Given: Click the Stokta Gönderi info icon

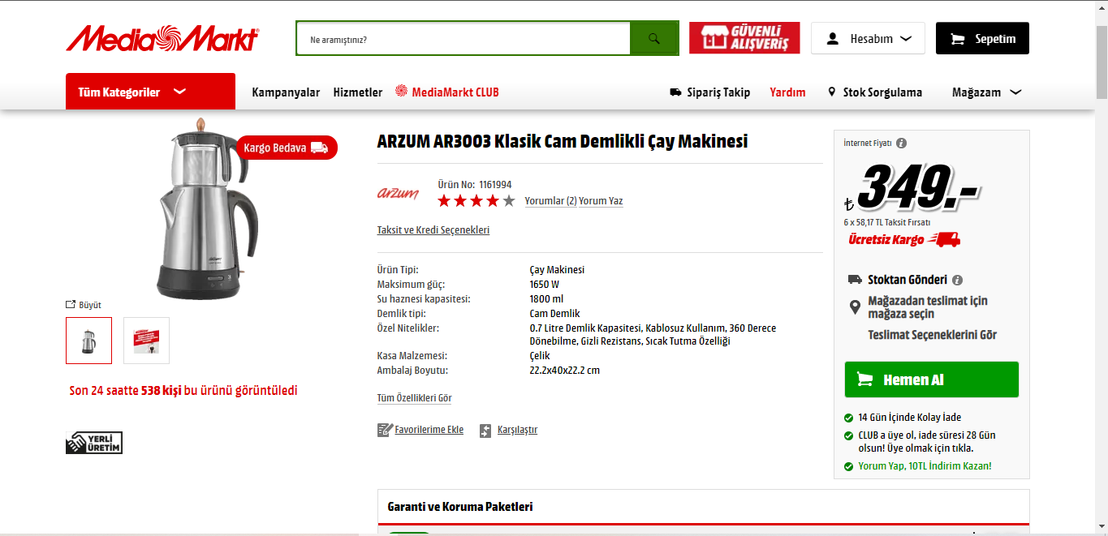Looking at the screenshot, I should 957,280.
